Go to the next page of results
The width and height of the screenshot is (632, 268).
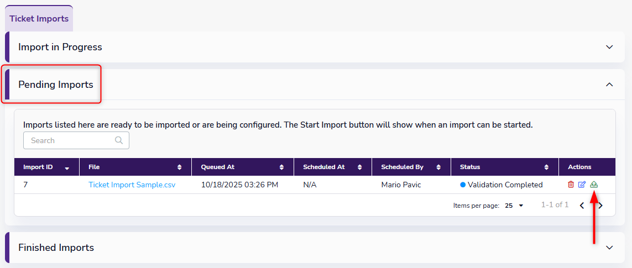600,206
